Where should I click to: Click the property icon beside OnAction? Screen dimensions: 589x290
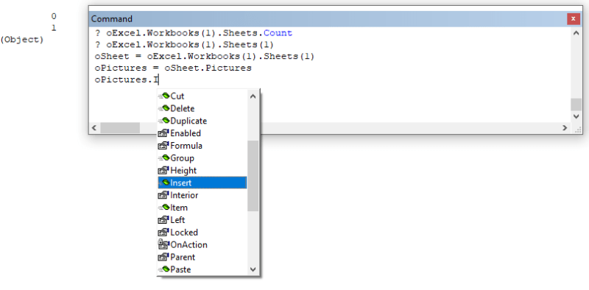(163, 244)
